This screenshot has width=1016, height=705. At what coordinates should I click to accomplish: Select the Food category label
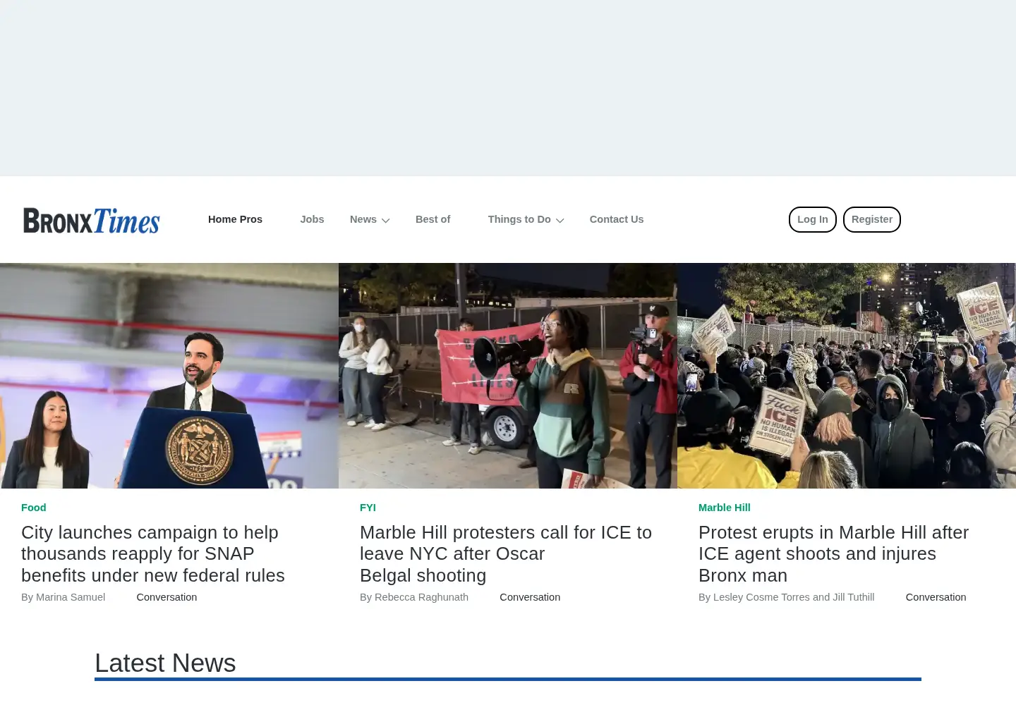[34, 508]
